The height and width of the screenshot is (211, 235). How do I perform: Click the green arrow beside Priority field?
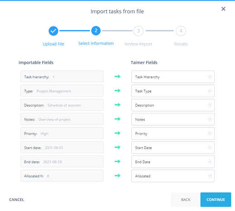pos(117,133)
